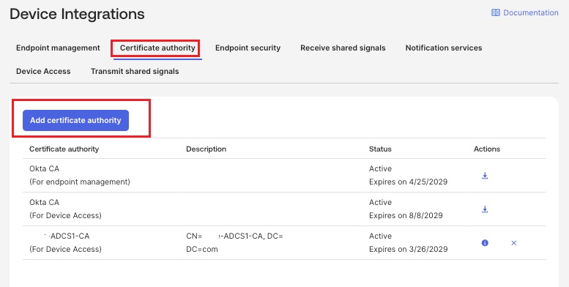View info for the ADCS1-CA certificate authority
569x287 pixels.
[485, 243]
